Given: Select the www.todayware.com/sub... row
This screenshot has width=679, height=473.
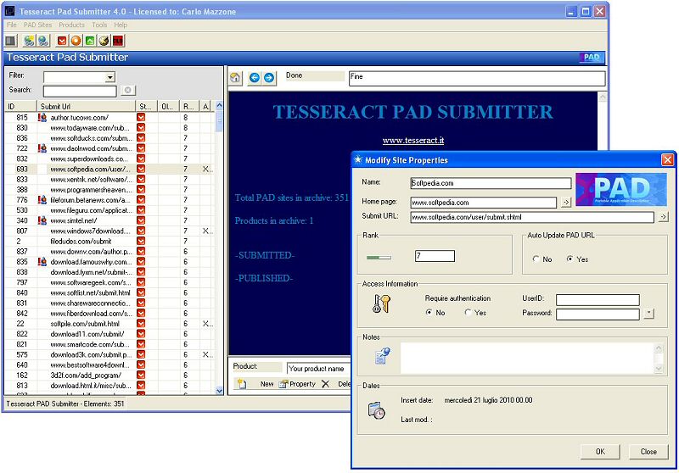Looking at the screenshot, I should click(x=109, y=127).
